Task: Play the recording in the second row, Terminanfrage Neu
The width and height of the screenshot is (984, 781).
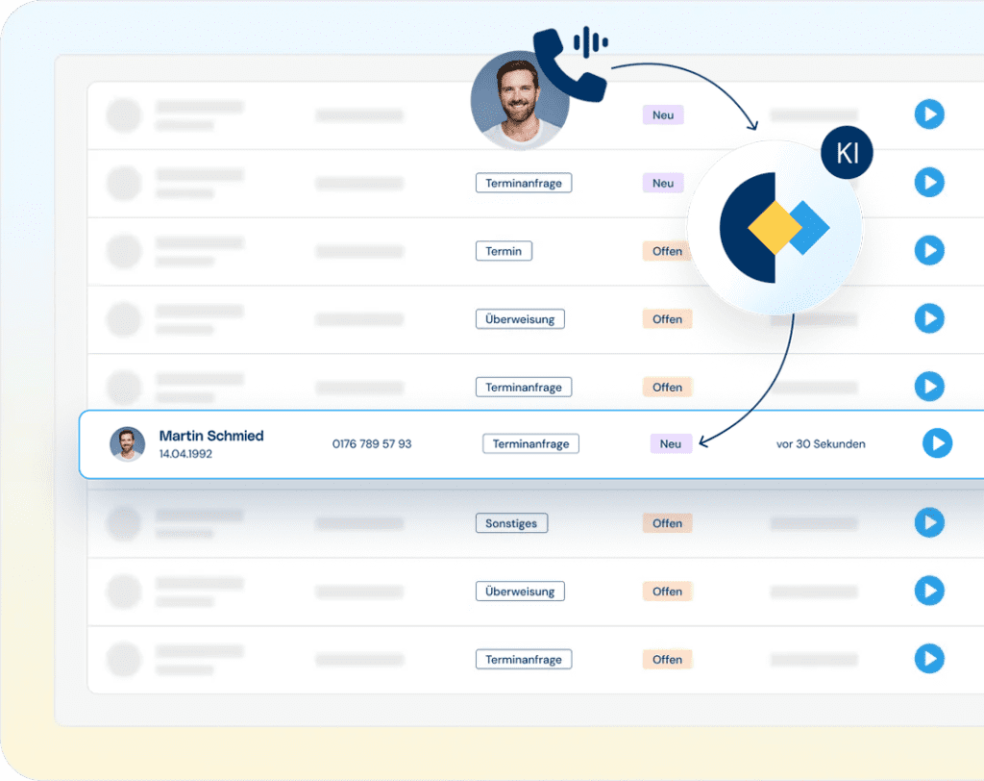Action: coord(929,182)
